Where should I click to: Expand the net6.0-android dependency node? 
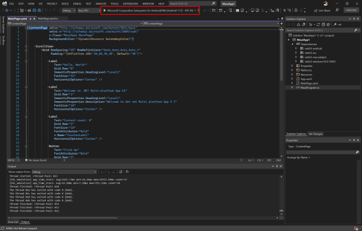click(x=296, y=48)
